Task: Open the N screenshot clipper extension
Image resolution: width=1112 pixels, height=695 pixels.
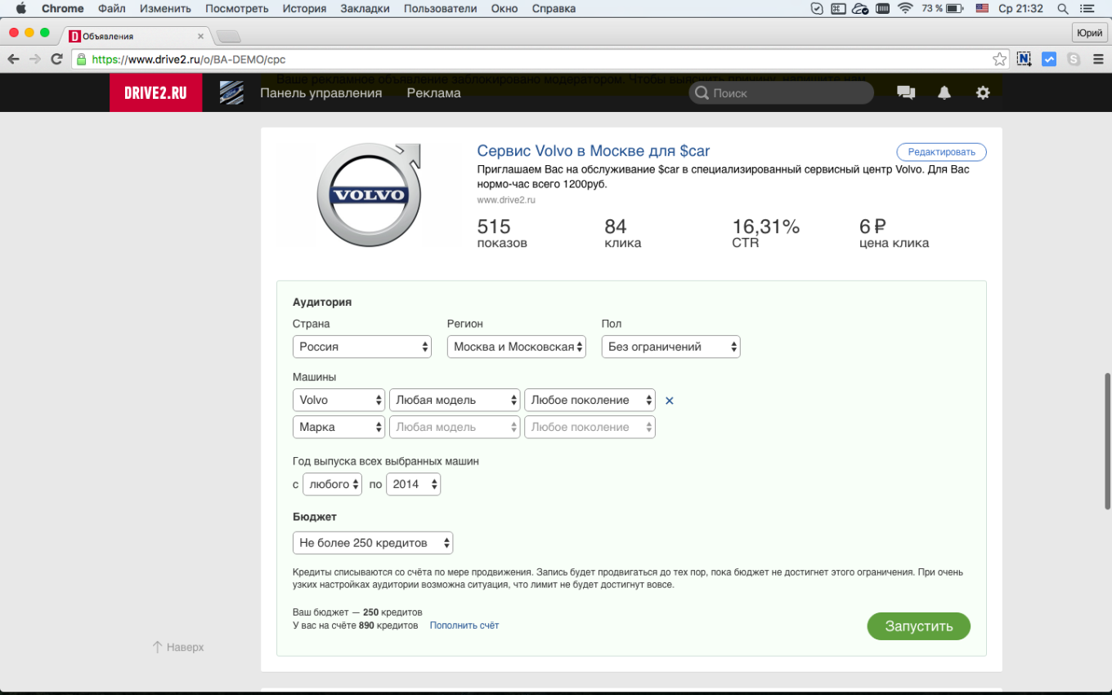Action: pyautogui.click(x=1024, y=59)
